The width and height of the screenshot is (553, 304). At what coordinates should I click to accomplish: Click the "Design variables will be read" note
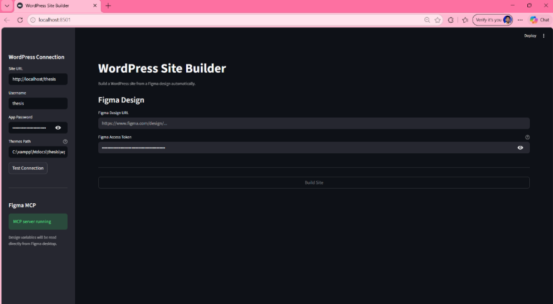32,241
